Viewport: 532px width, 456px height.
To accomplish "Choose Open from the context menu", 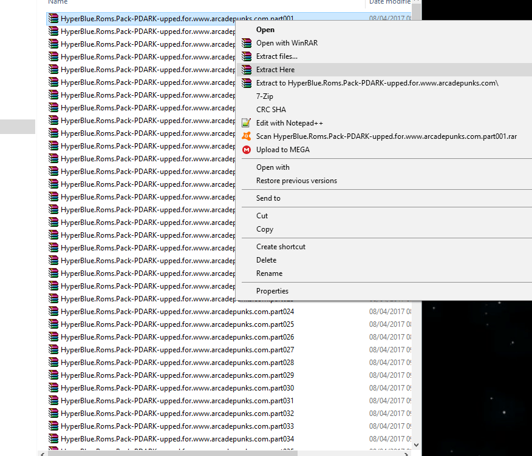I will click(x=384, y=30).
